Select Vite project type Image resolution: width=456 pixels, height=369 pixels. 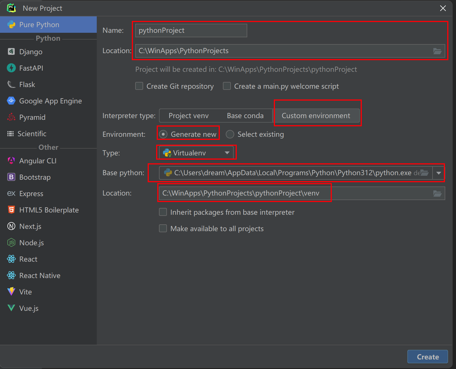[x=48, y=292]
